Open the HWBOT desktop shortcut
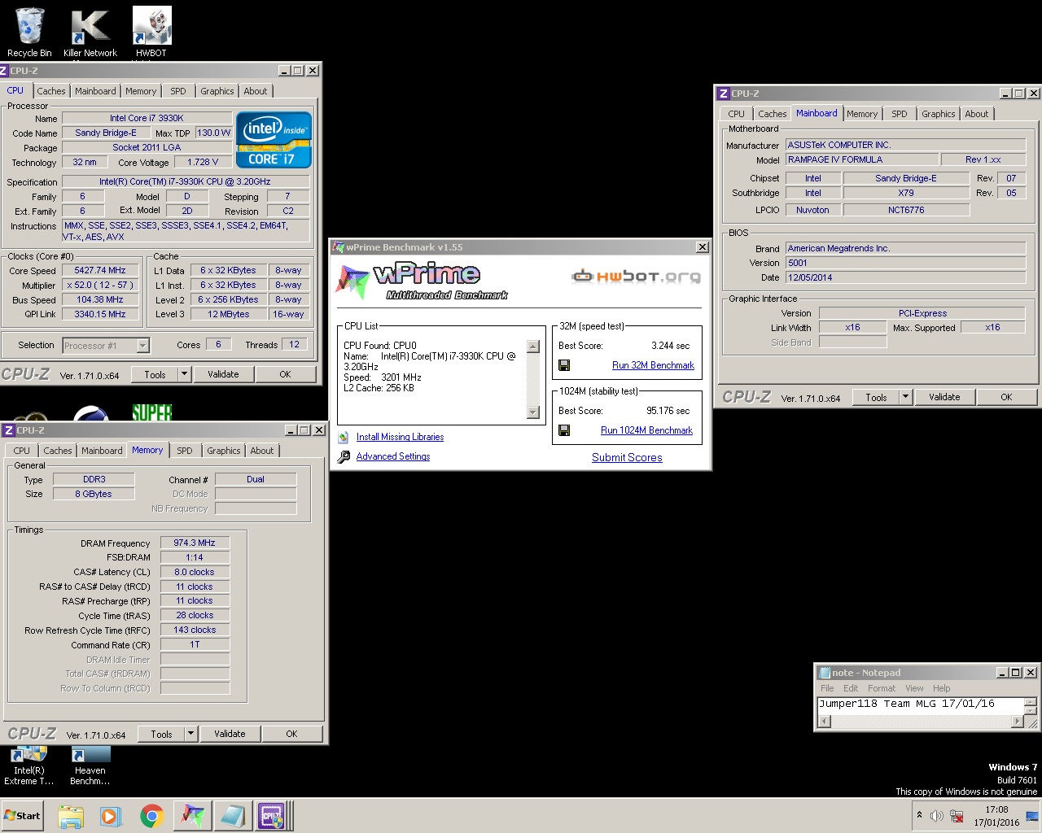 [151, 31]
